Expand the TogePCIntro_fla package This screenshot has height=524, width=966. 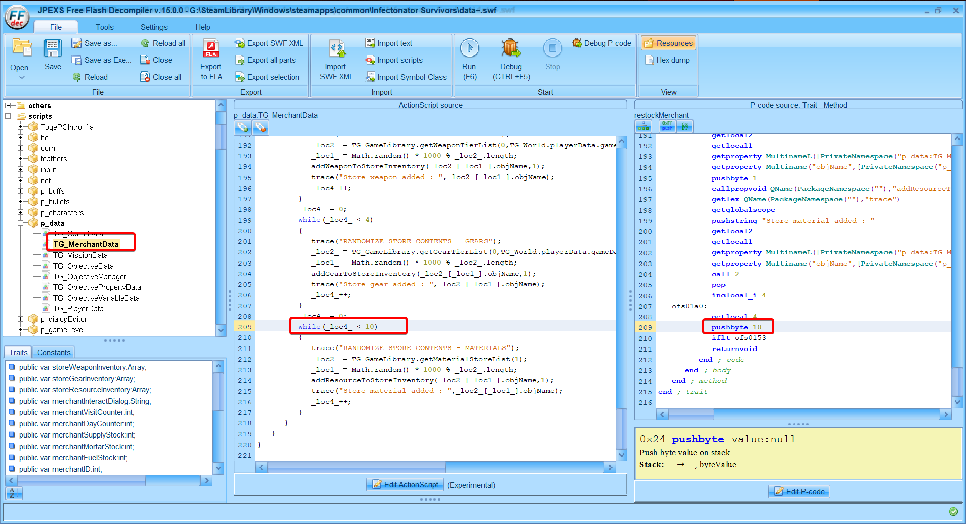pos(21,127)
